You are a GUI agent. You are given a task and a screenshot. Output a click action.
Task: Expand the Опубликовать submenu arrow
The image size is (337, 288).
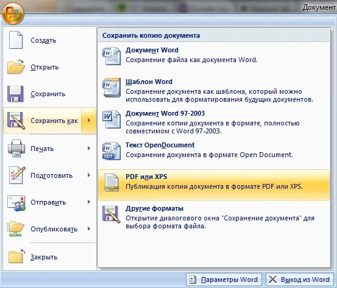coord(89,229)
